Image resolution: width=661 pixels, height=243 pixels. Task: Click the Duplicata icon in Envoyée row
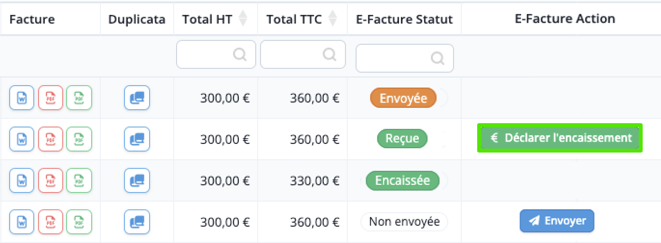[137, 98]
